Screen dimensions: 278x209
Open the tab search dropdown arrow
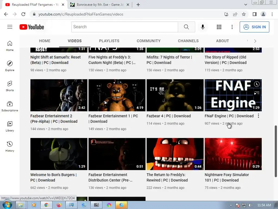pos(245,5)
